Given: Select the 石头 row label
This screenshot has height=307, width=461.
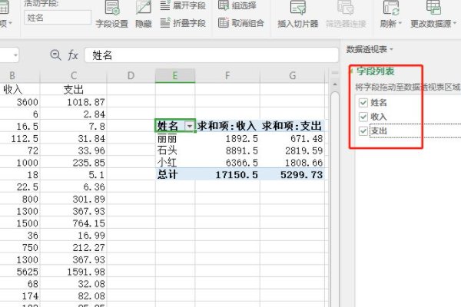Looking at the screenshot, I should (175, 150).
